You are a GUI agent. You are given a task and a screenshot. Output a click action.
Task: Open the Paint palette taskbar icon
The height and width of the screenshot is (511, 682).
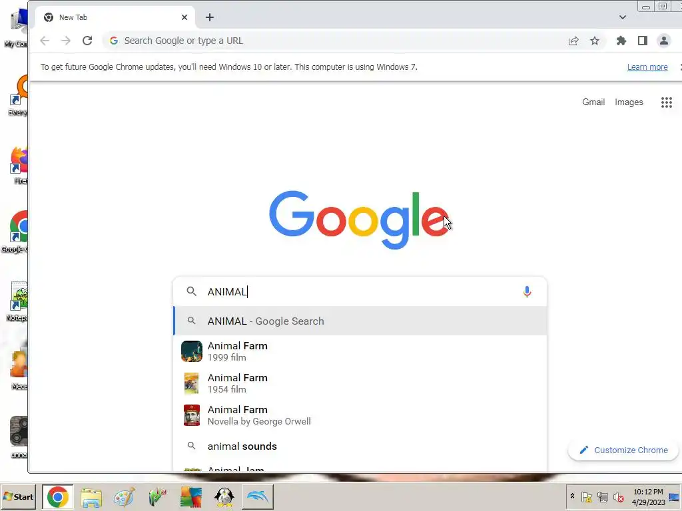pyautogui.click(x=124, y=498)
